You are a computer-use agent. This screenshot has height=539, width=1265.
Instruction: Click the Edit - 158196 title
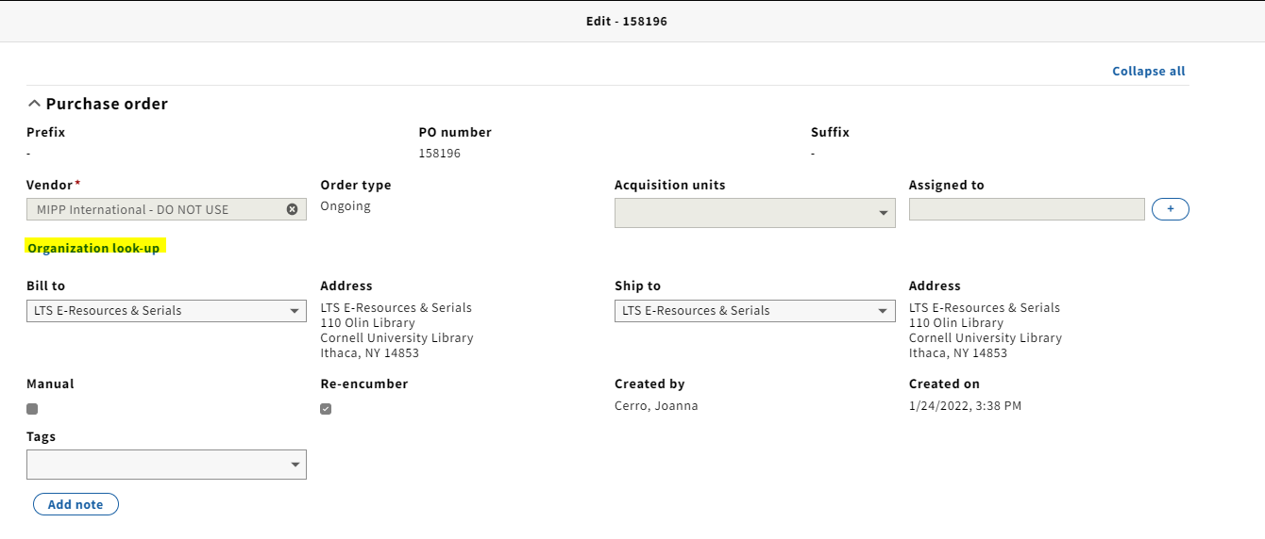[x=627, y=21]
